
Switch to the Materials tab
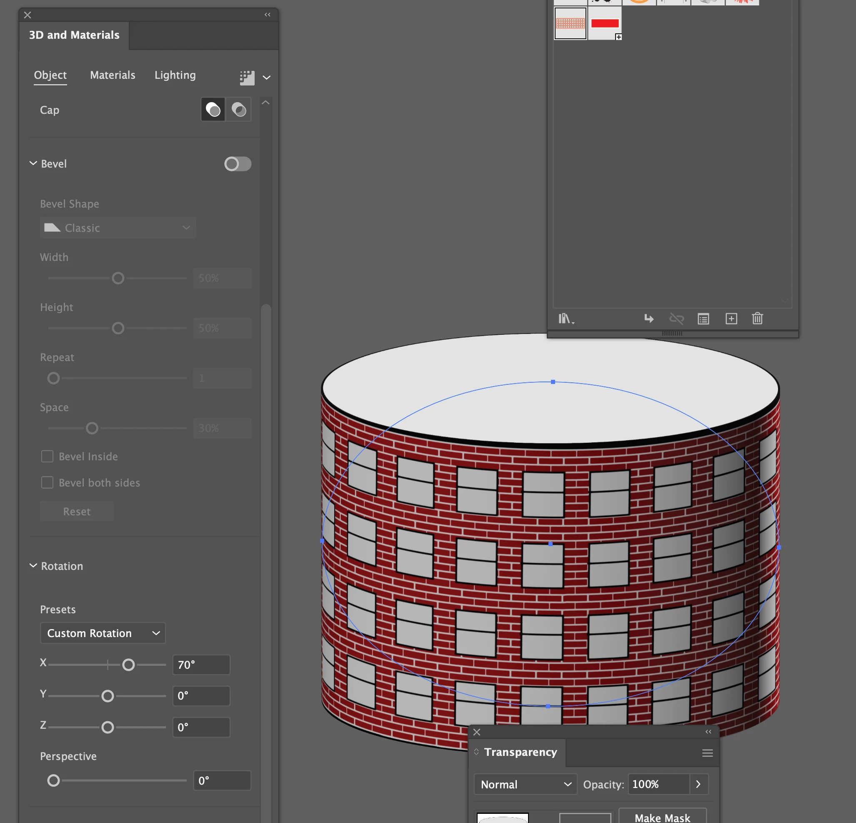113,75
